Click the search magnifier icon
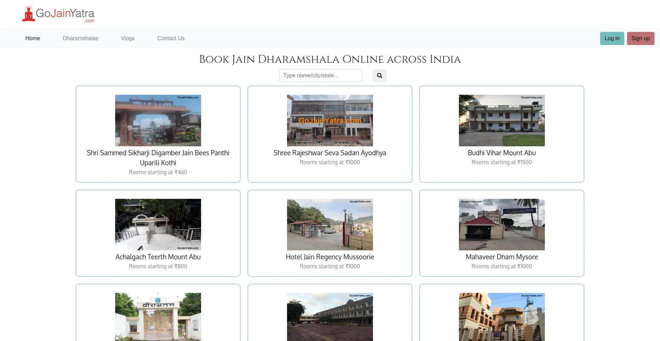660x341 pixels. click(x=379, y=75)
